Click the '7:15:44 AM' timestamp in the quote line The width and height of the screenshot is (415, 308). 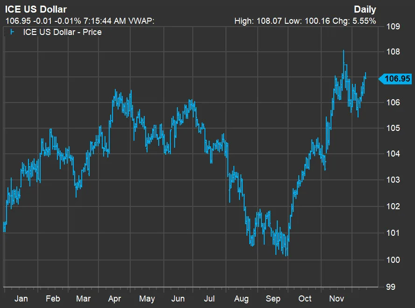(x=105, y=21)
